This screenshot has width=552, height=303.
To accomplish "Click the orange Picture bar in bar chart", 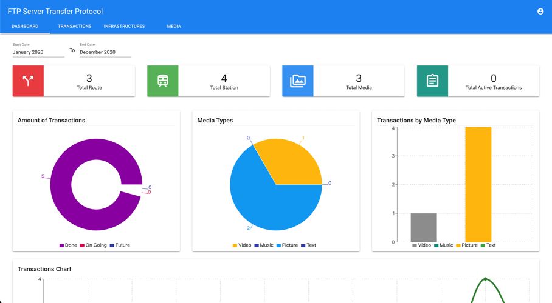I will pos(478,184).
